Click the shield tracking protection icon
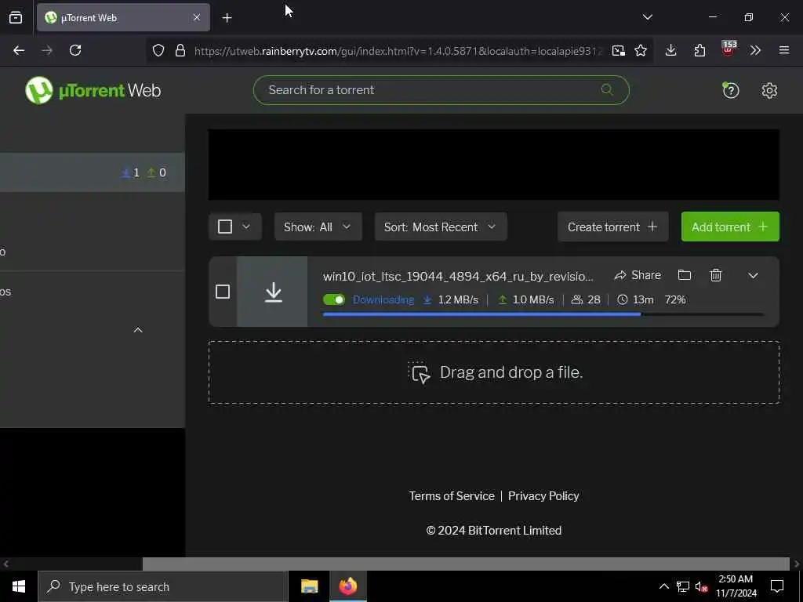The width and height of the screenshot is (803, 602). pyautogui.click(x=158, y=50)
